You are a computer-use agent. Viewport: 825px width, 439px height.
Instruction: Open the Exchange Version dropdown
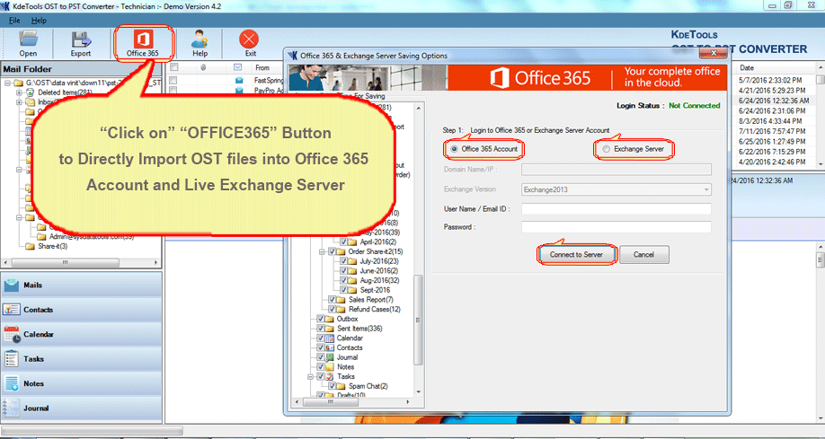617,189
